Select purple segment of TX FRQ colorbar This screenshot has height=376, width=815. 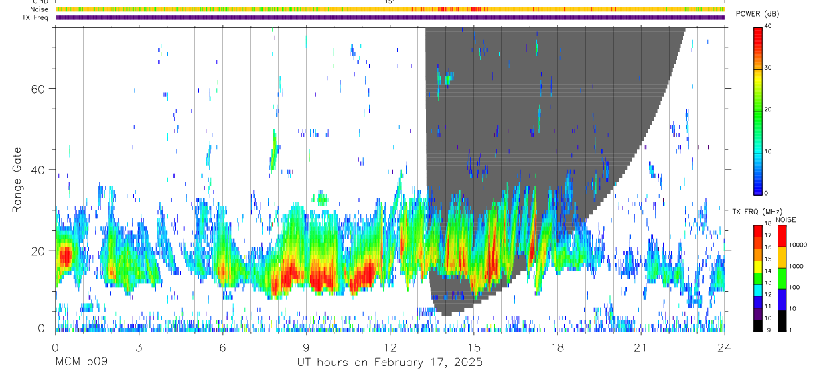tap(758, 314)
